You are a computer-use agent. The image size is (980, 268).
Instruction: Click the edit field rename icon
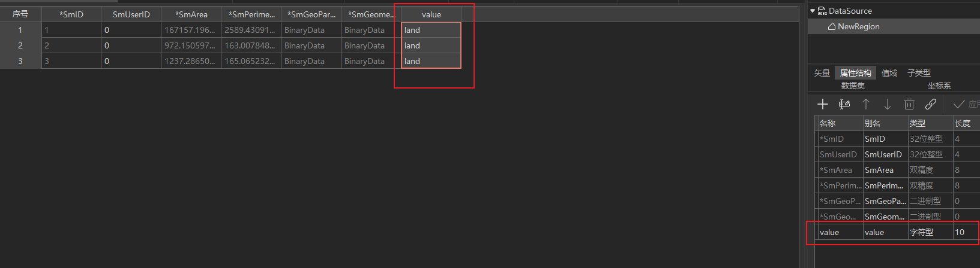(x=844, y=104)
